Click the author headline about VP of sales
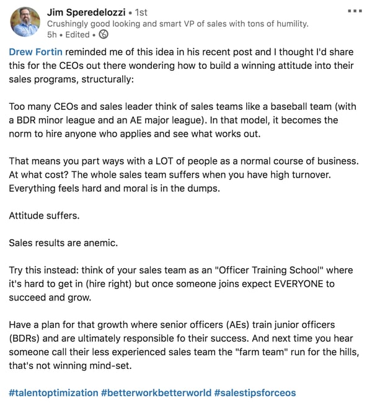The height and width of the screenshot is (403, 372). pos(177,24)
